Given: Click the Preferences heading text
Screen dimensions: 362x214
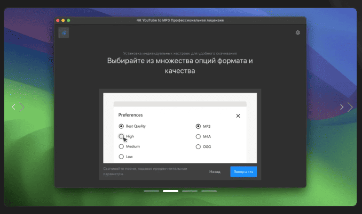Looking at the screenshot, I should pos(130,115).
